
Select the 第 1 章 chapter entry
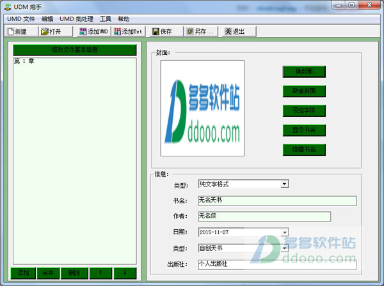click(x=24, y=61)
